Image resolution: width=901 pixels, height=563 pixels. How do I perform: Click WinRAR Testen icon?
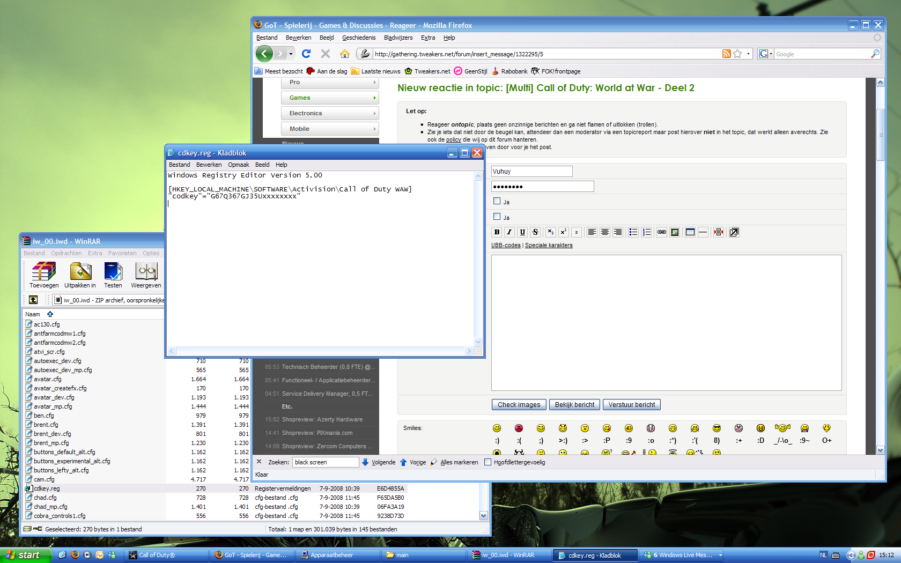113,275
